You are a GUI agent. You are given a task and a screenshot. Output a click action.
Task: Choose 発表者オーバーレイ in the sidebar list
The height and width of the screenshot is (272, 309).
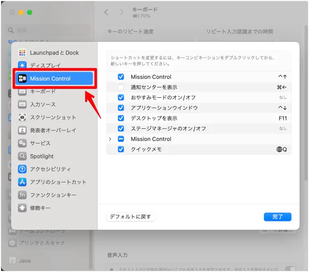(53, 131)
